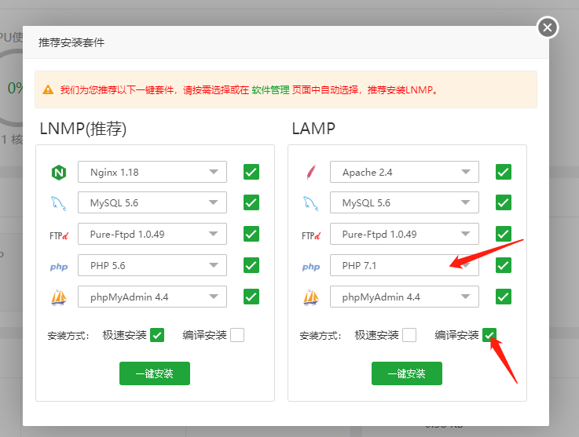Uncheck PHP 7.1 in LAMP
The image size is (579, 437).
click(504, 265)
